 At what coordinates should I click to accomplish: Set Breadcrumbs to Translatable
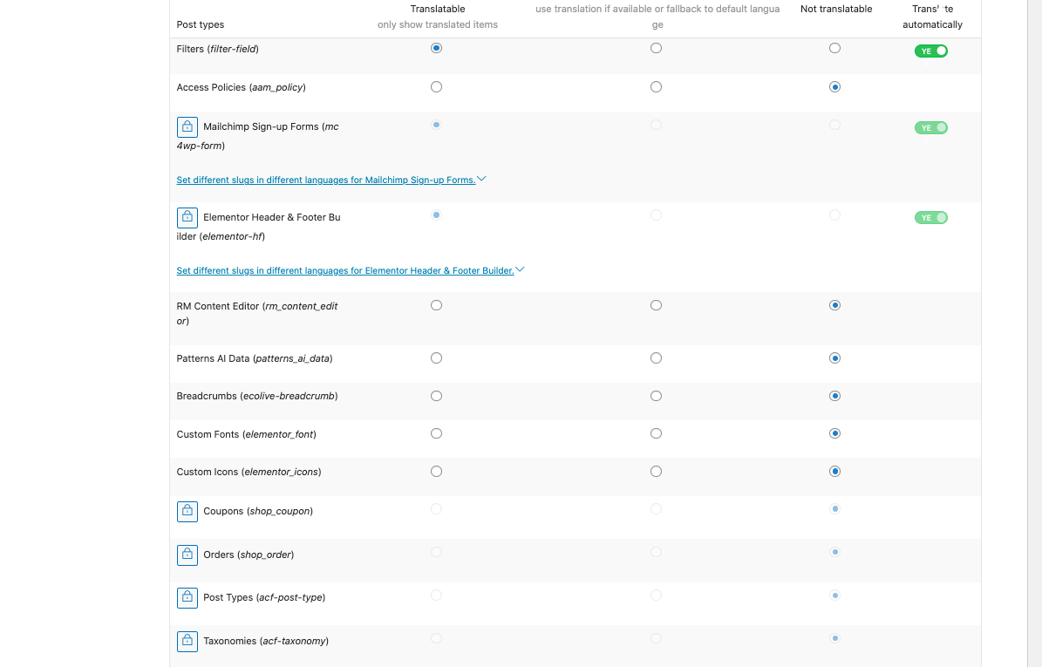(x=437, y=396)
